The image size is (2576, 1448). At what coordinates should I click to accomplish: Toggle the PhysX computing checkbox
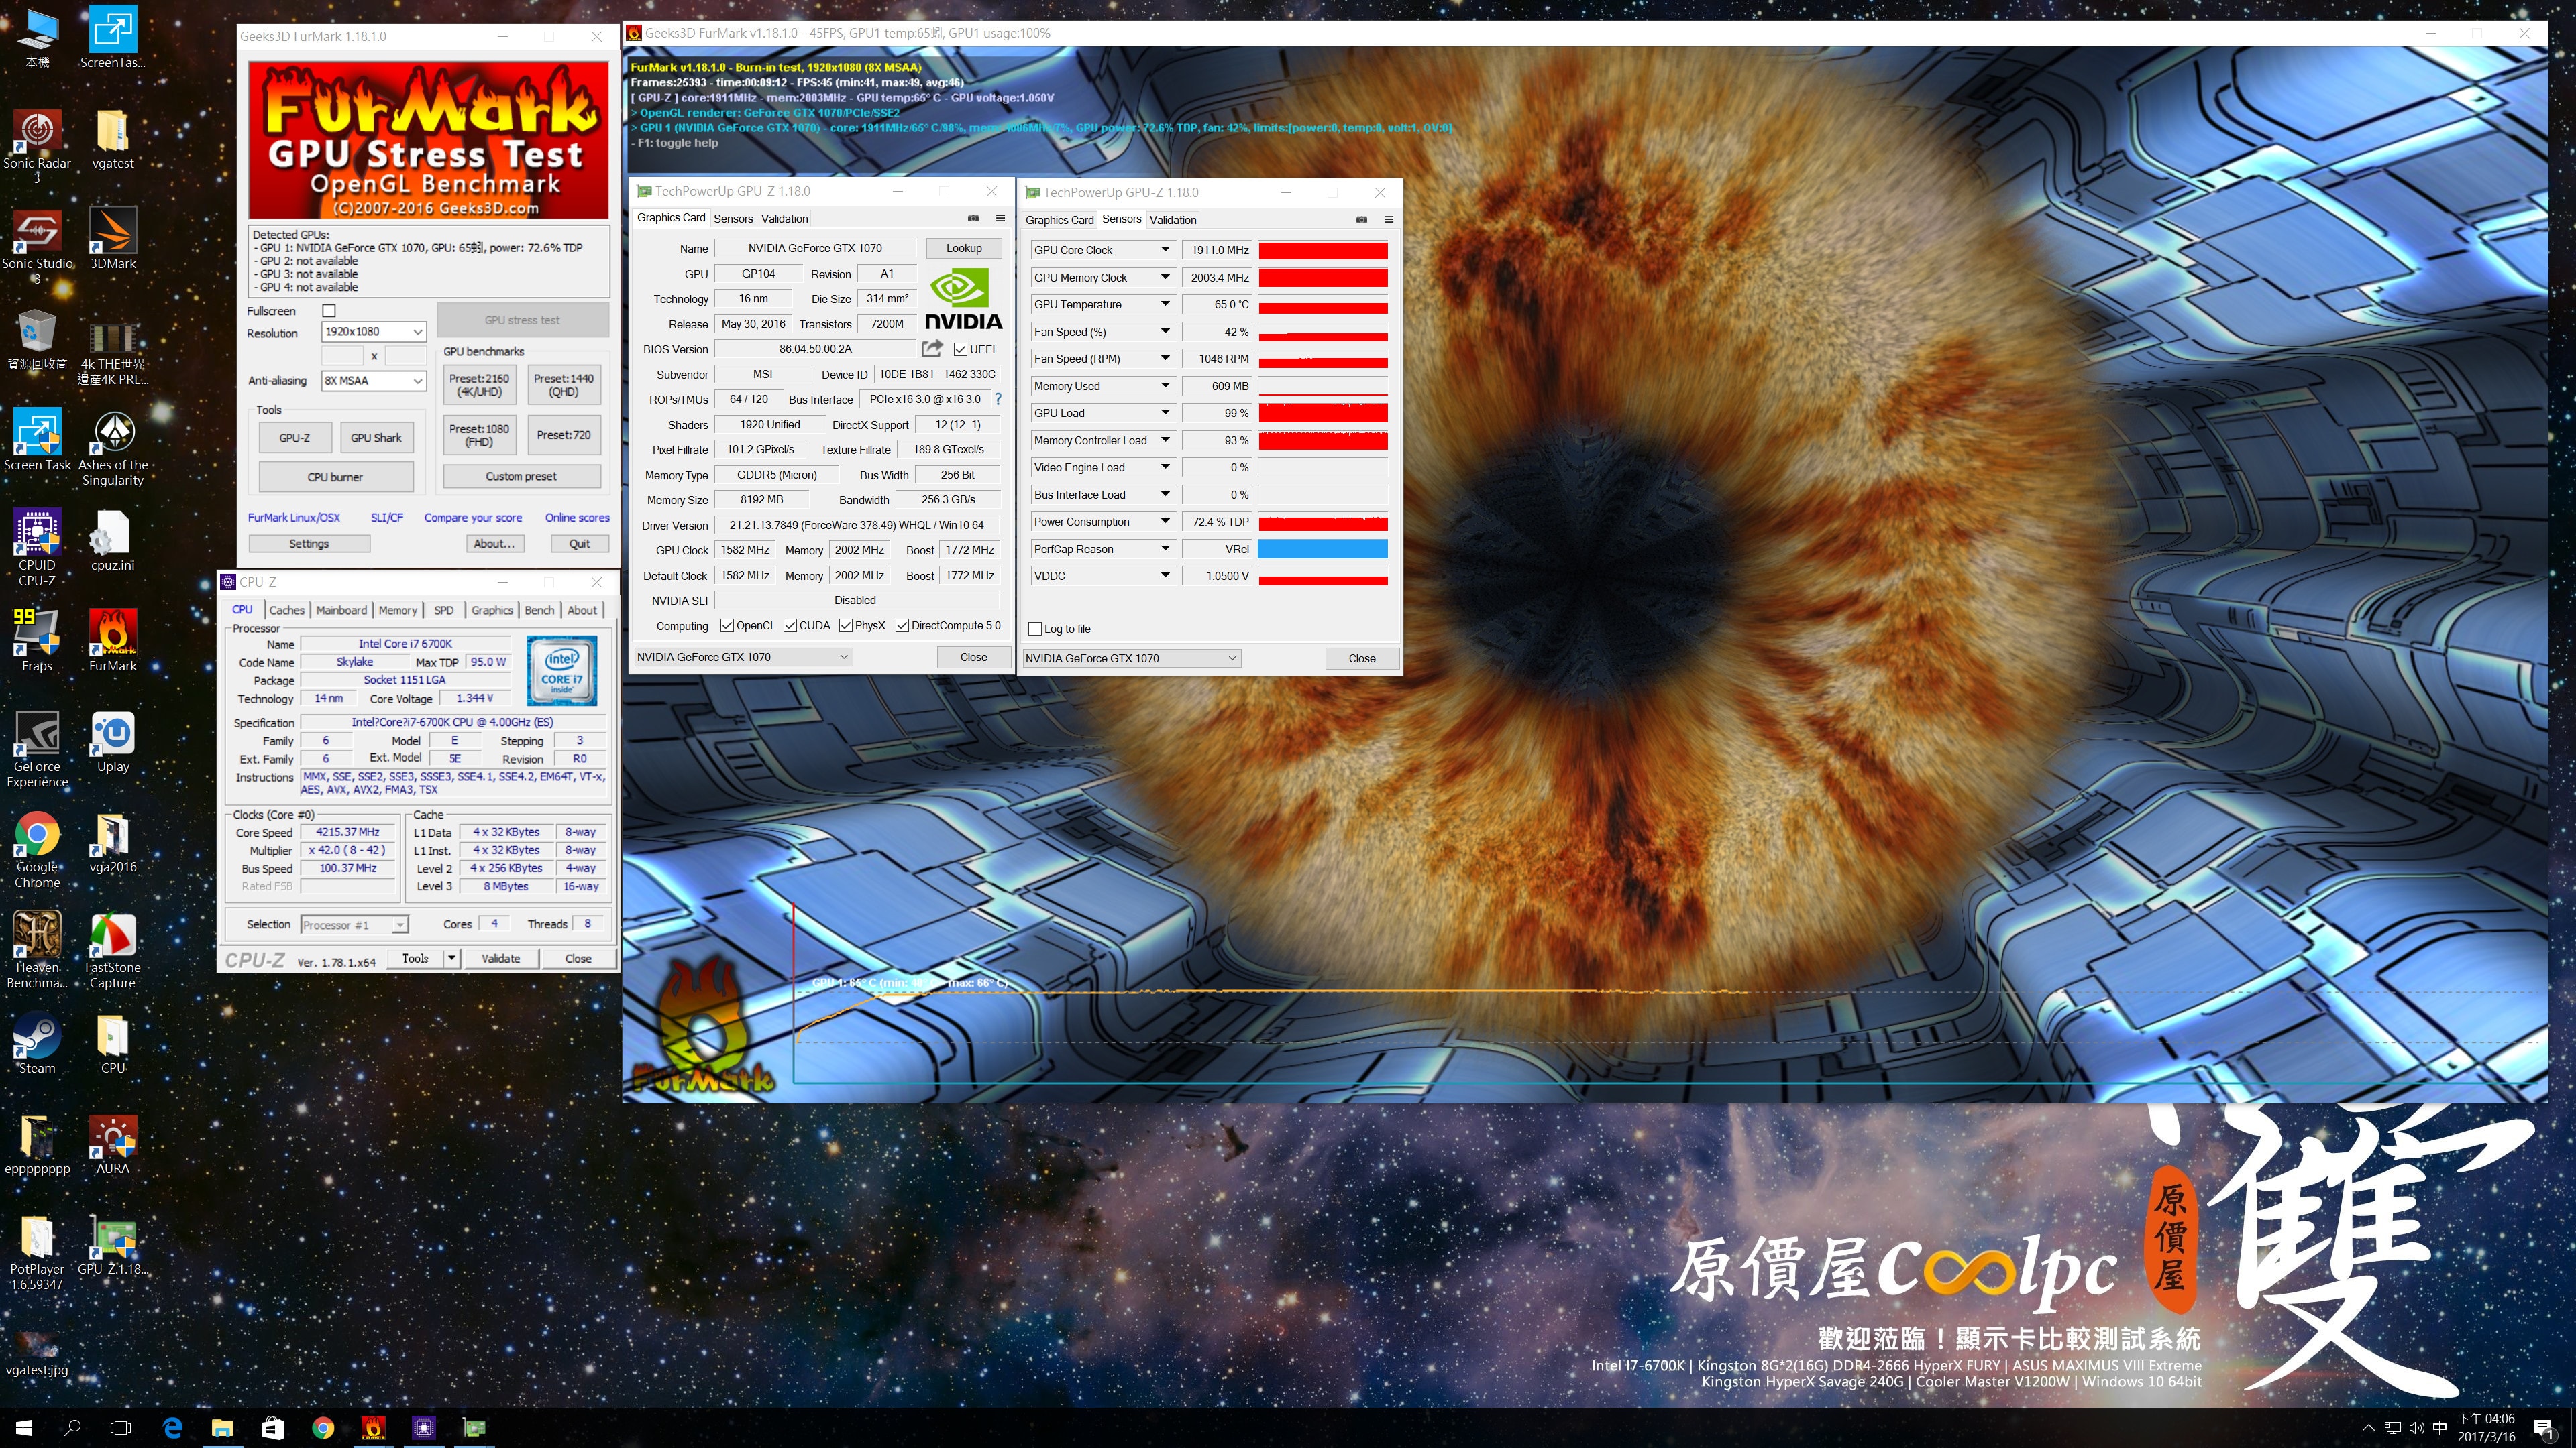846,625
